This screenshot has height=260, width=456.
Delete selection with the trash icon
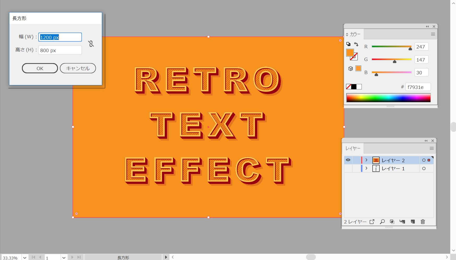coord(423,222)
